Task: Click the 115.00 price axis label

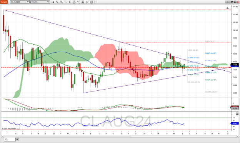Action: pos(235,7)
